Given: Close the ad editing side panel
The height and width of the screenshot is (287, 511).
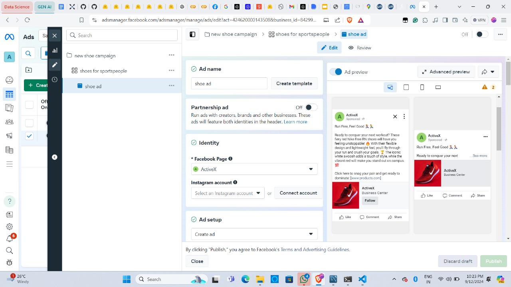Looking at the screenshot, I should pos(55,35).
